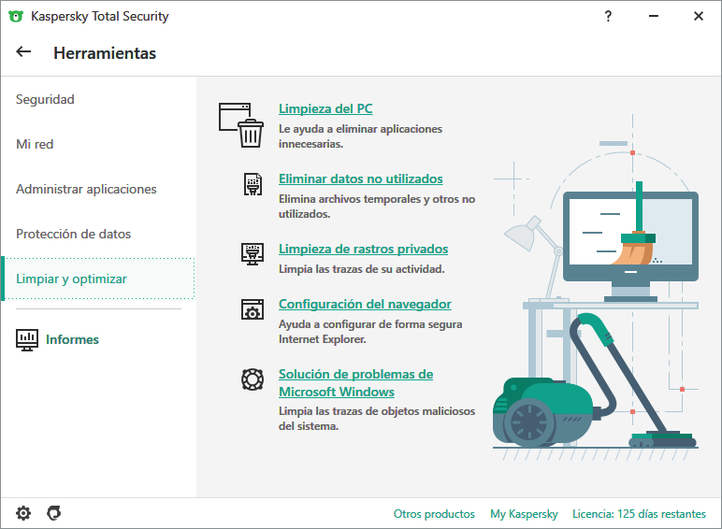This screenshot has height=529, width=722.
Task: Click the Solución de problemas lifebuoy icon
Action: point(253,379)
